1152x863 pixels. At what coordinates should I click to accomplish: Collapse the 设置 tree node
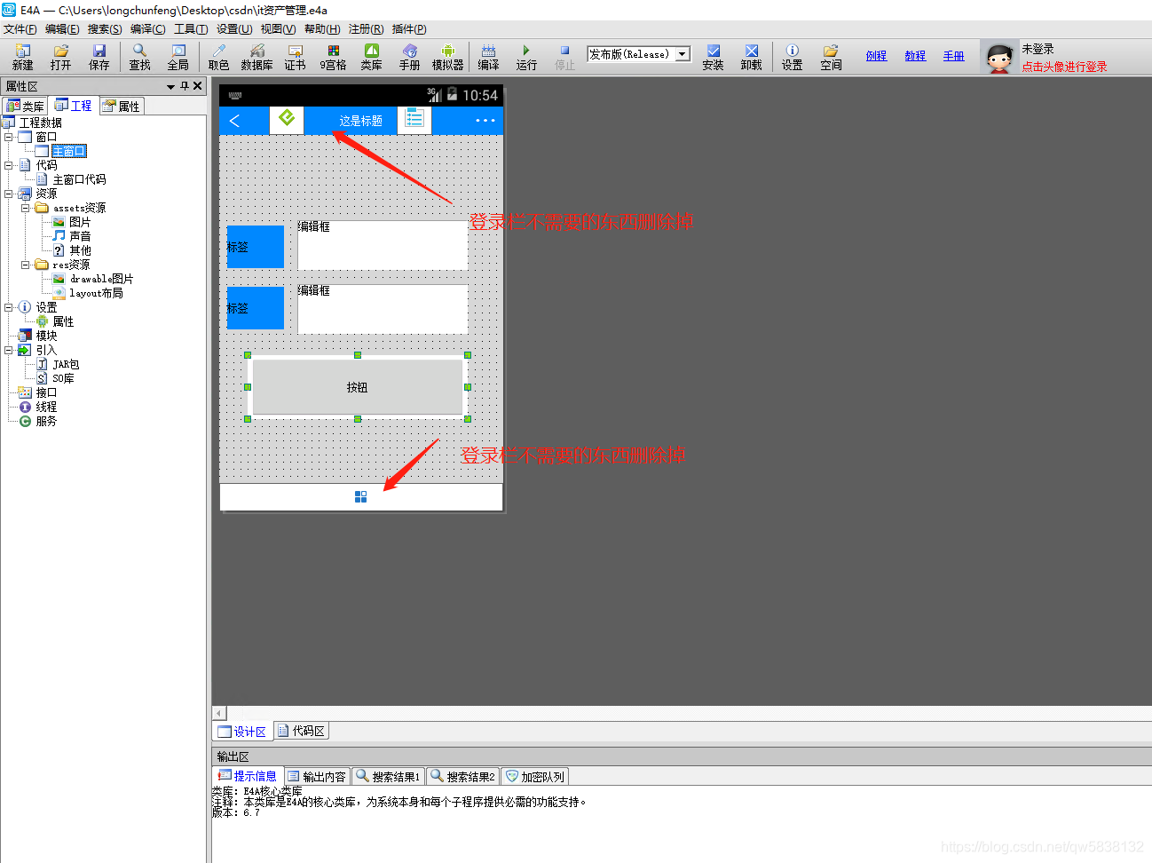point(8,307)
